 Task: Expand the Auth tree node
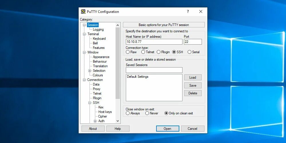[x=95, y=121]
